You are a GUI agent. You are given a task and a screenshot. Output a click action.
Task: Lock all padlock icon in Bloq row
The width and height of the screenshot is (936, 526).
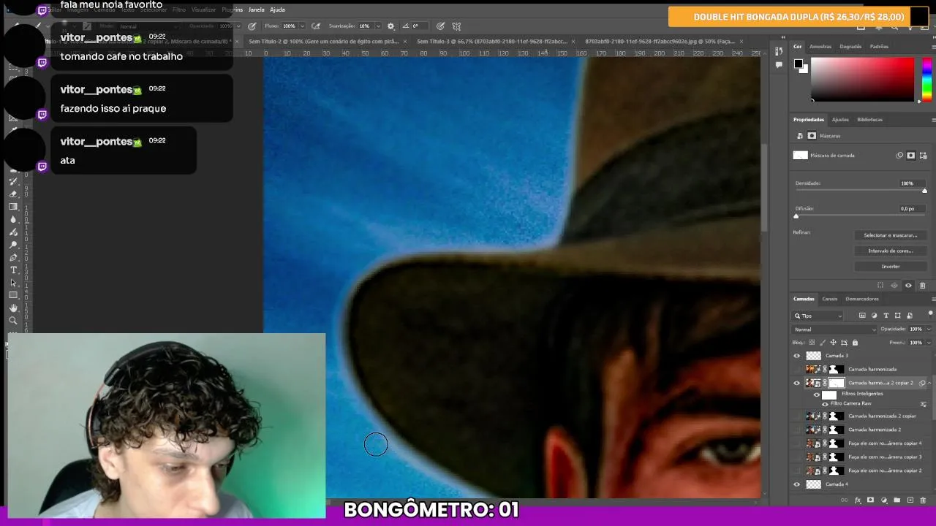(x=855, y=342)
